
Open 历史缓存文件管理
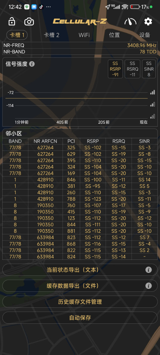[x=80, y=302]
